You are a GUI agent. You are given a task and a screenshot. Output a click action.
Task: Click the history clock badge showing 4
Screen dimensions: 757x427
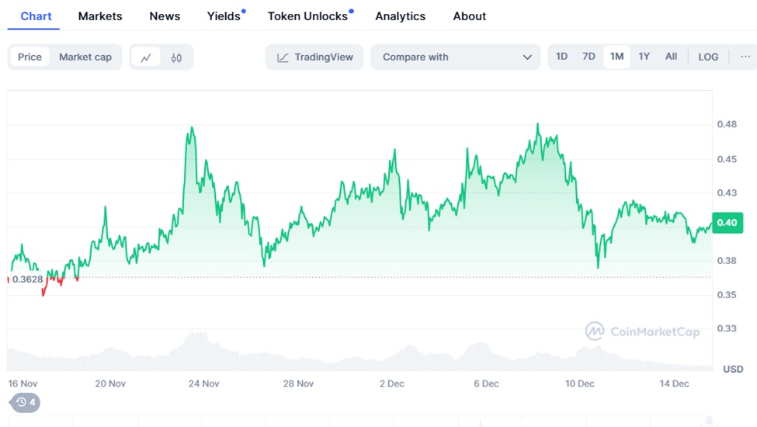click(25, 402)
